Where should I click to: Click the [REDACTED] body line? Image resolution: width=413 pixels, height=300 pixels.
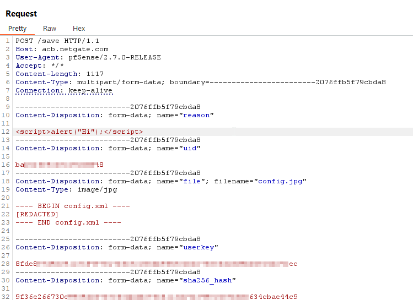tap(37, 214)
